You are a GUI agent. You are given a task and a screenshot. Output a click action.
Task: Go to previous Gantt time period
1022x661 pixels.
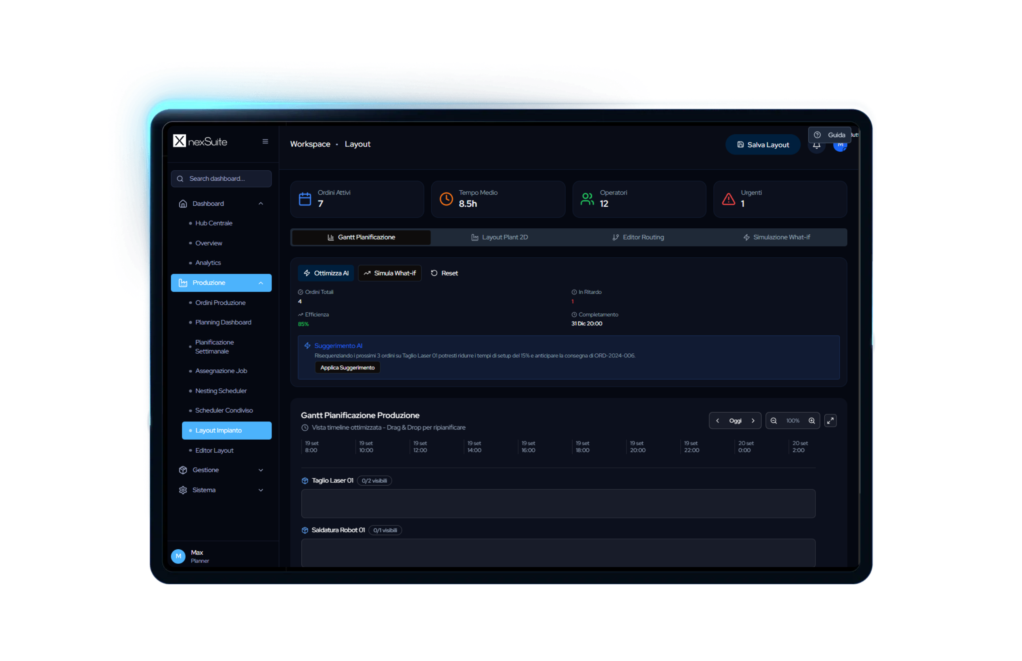[x=717, y=421]
